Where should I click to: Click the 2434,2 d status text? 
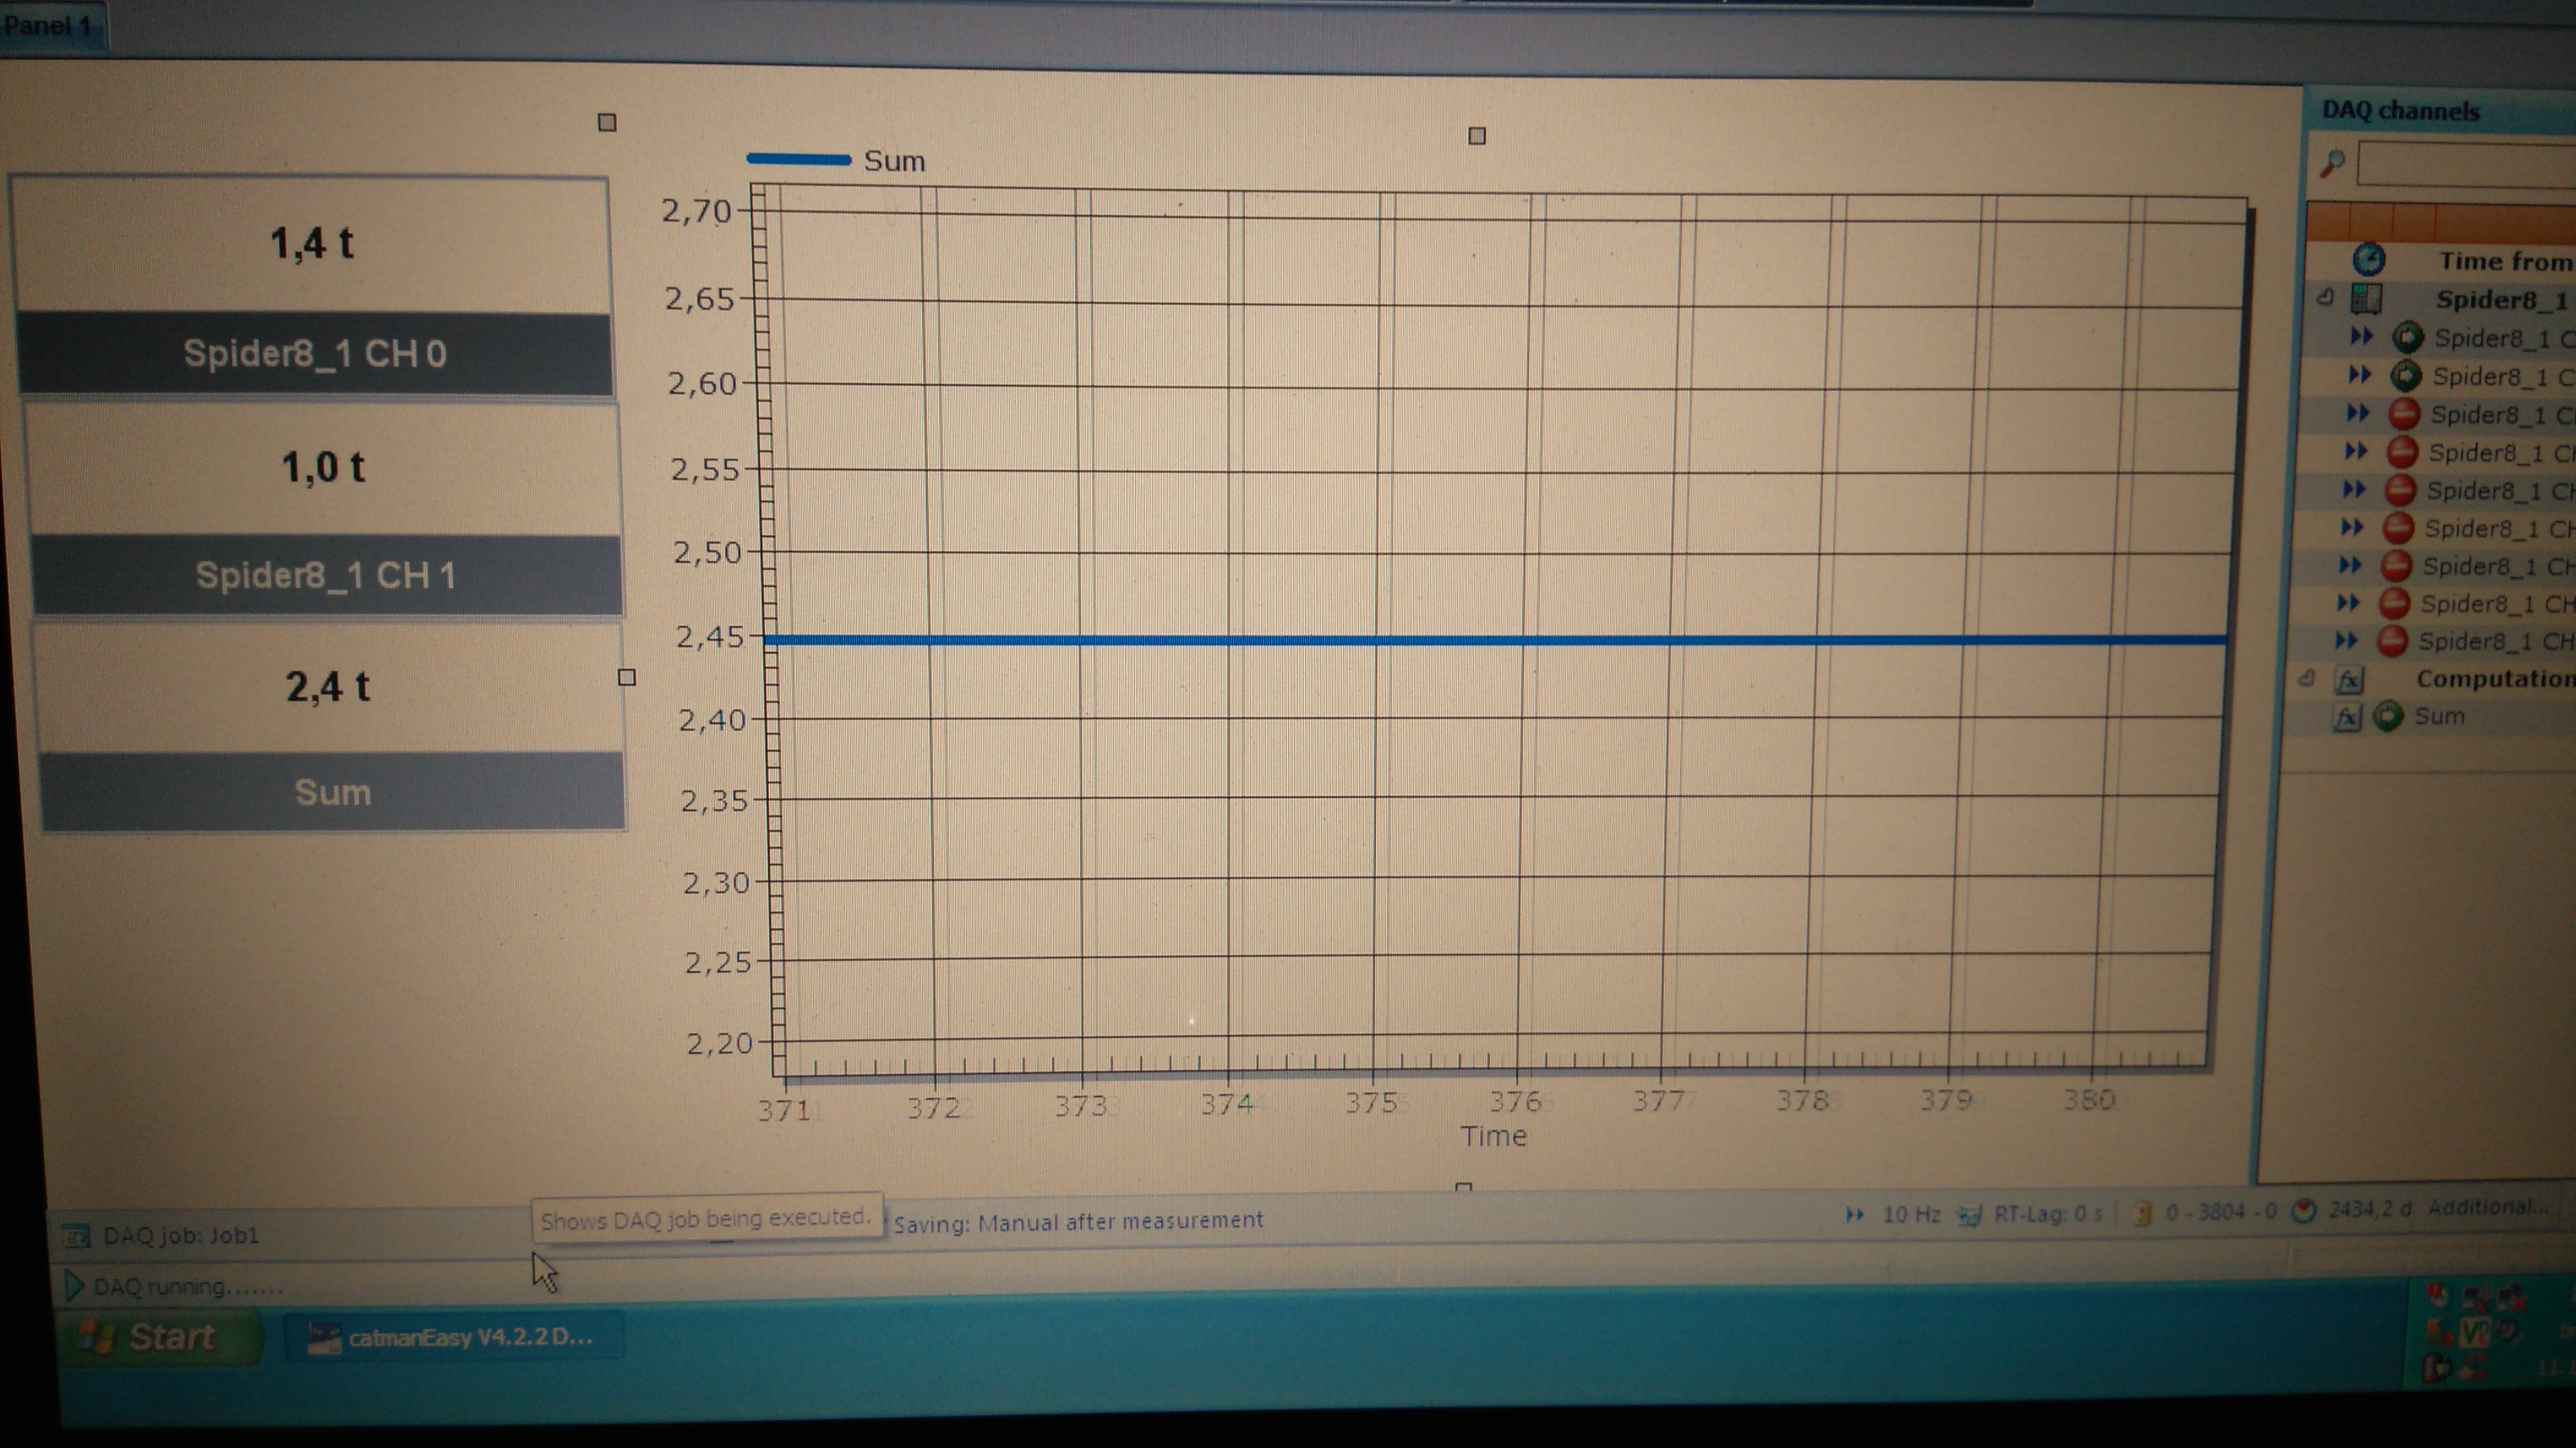tap(2370, 1209)
